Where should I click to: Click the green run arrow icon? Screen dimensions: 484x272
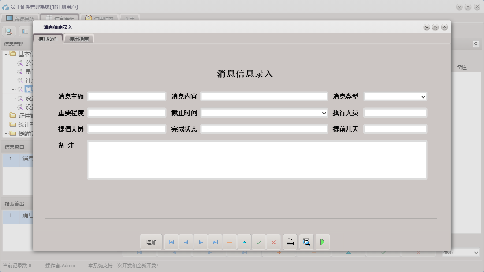(322, 242)
